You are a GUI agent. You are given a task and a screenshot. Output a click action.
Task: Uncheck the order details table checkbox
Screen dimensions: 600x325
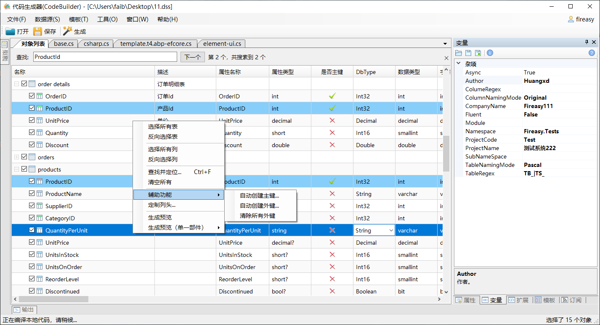click(24, 84)
